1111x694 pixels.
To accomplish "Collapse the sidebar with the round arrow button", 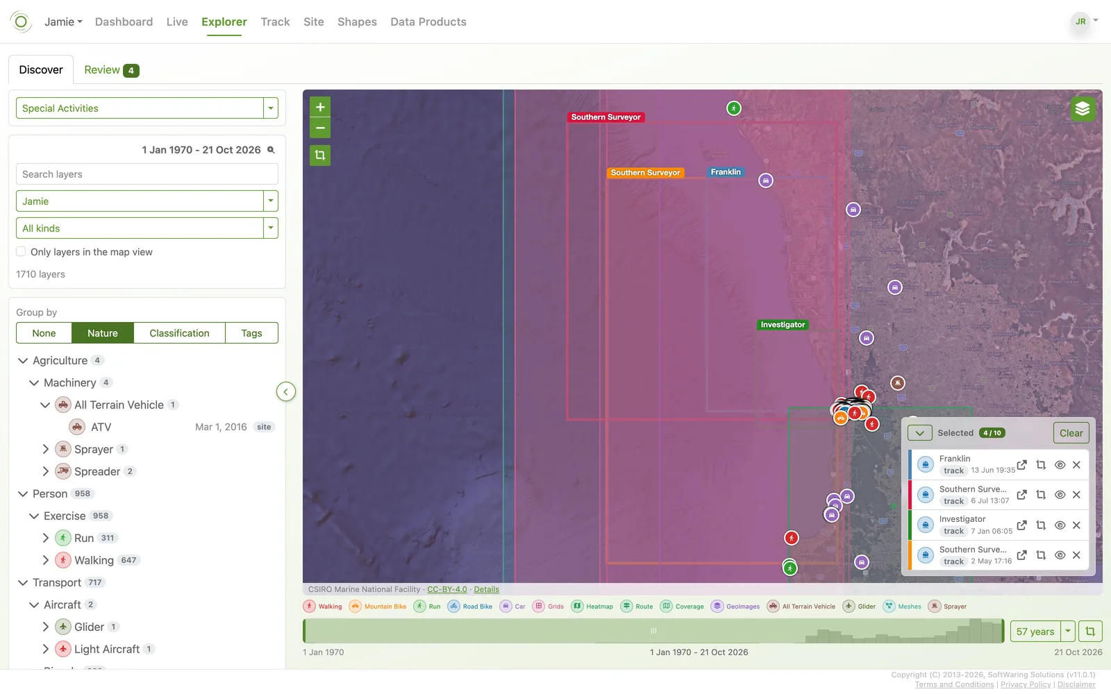I will click(x=285, y=391).
